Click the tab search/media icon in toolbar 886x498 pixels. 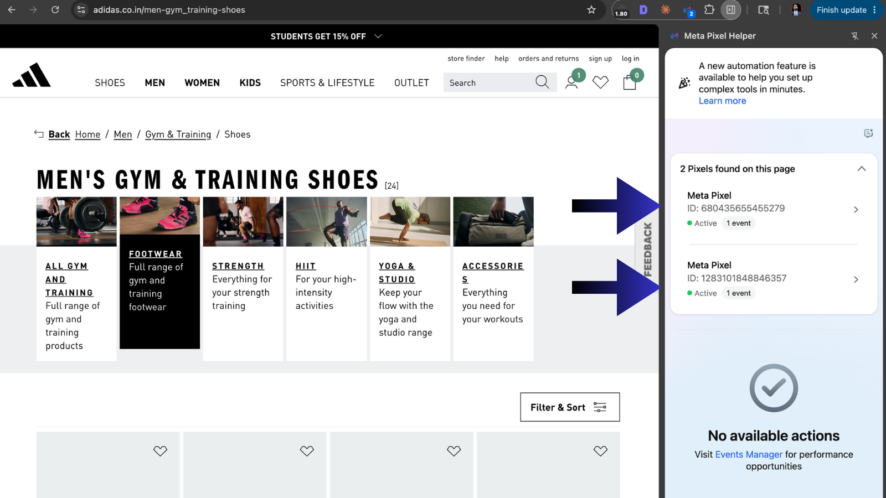click(764, 10)
